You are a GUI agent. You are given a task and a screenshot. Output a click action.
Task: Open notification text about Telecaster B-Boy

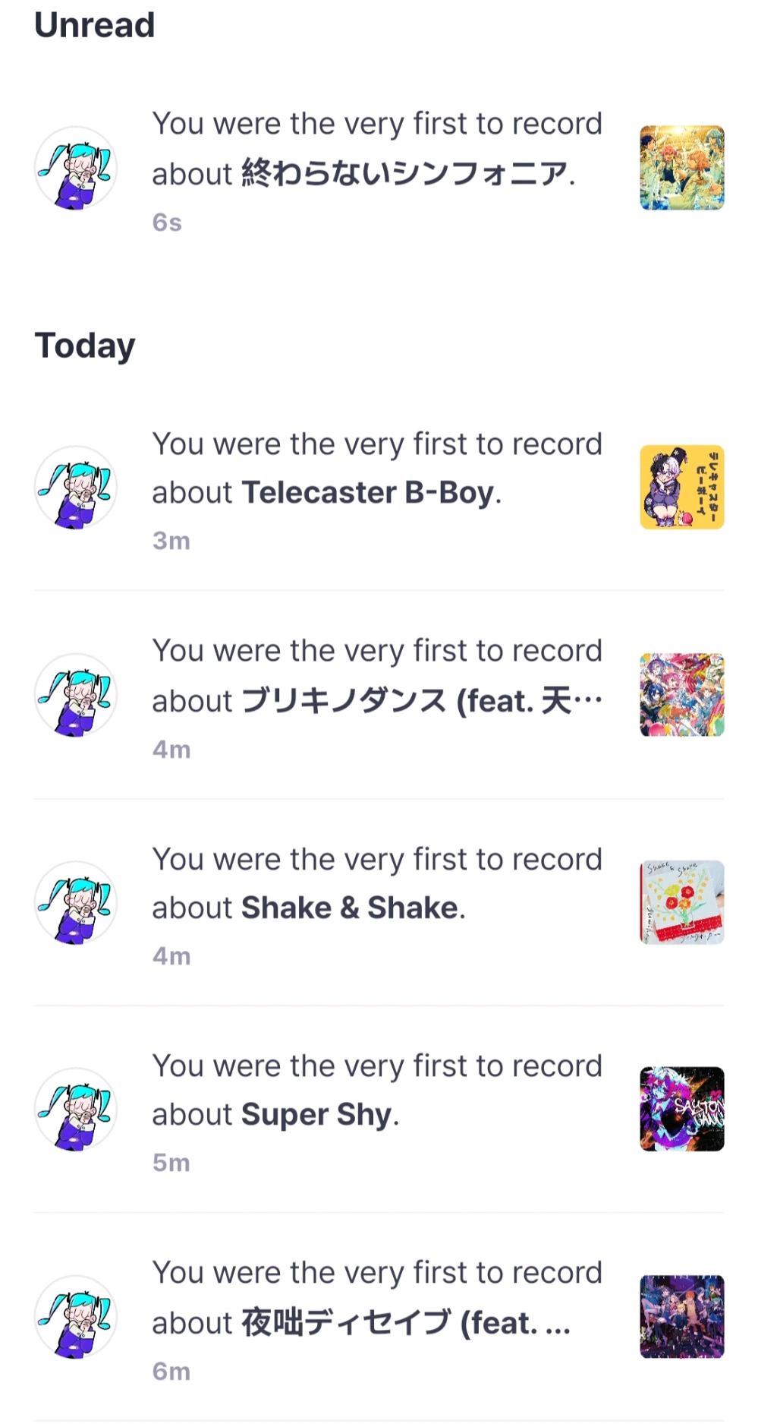pos(377,469)
